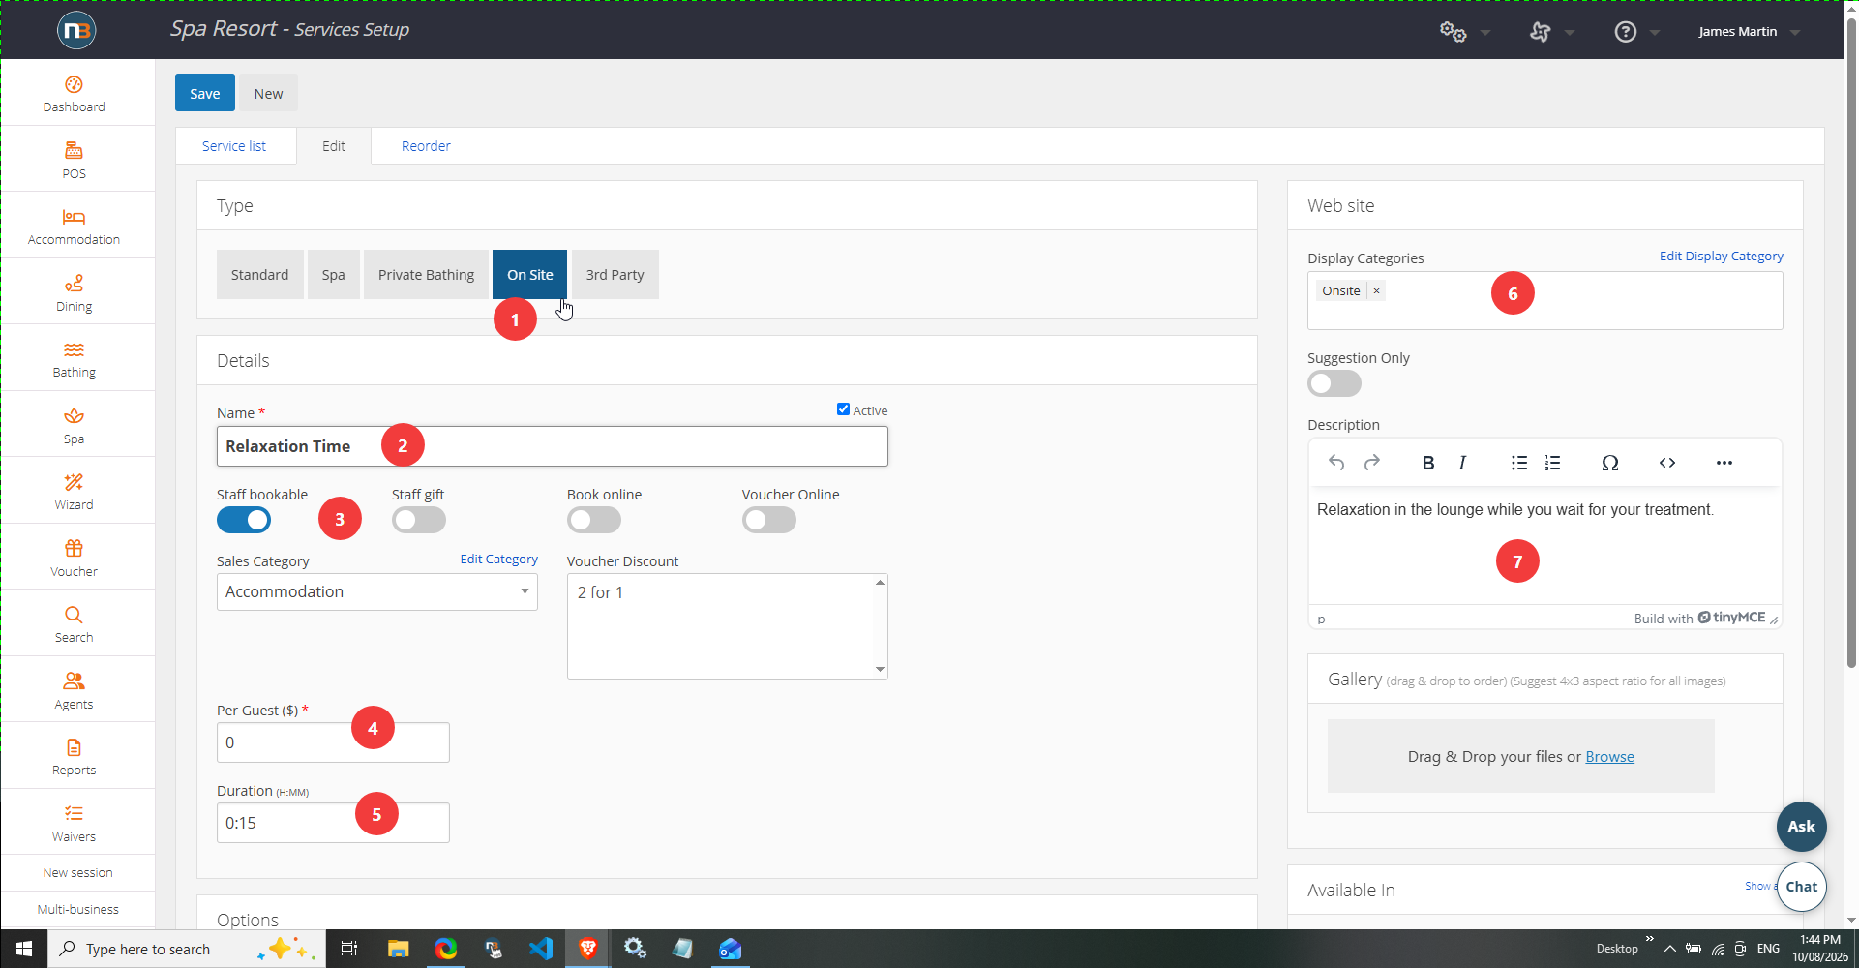Viewport: 1859px width, 968px height.
Task: Click New session in sidebar
Action: [x=77, y=873]
